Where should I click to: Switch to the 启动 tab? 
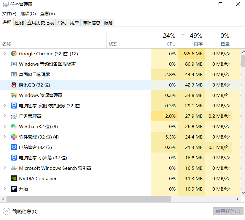tap(62, 23)
